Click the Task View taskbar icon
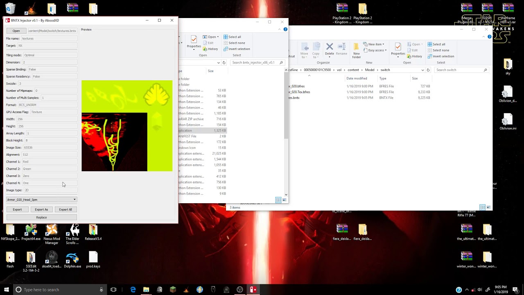 click(x=113, y=290)
